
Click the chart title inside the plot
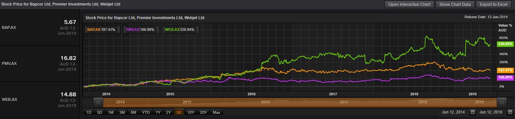(145, 18)
